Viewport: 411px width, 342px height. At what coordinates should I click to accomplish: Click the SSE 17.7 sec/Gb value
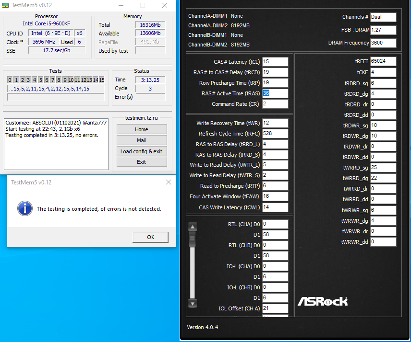tap(57, 50)
